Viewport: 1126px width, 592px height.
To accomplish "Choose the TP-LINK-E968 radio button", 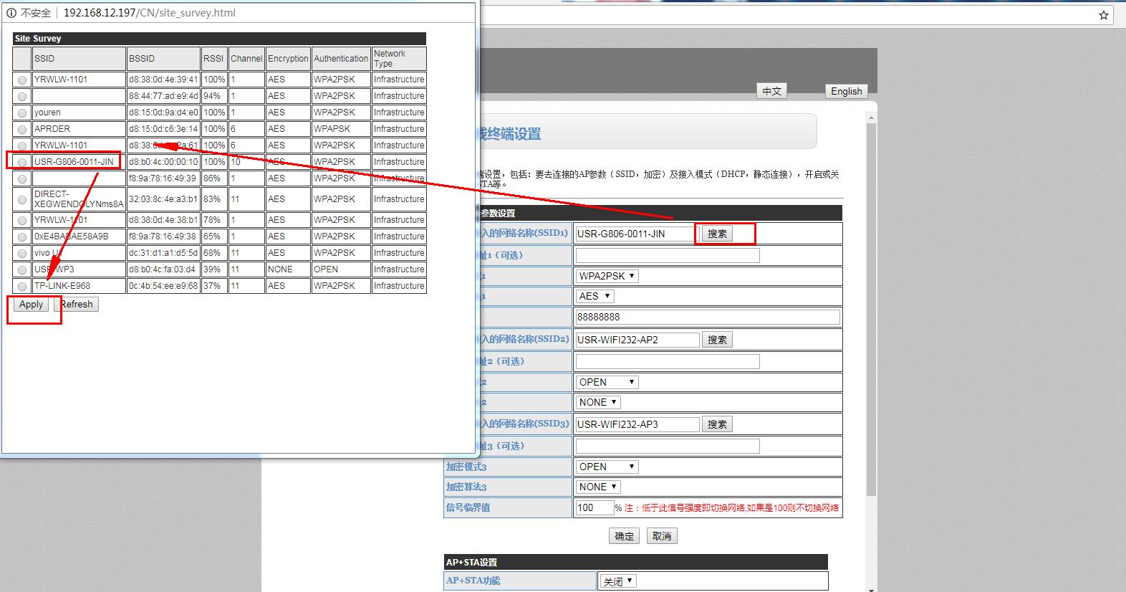I will pyautogui.click(x=22, y=287).
